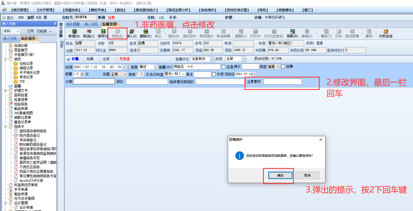Image resolution: width=413 pixels, height=211 pixels.
Task: Click 取消 in the 医嘱维护 dialog
Action: pos(307,175)
